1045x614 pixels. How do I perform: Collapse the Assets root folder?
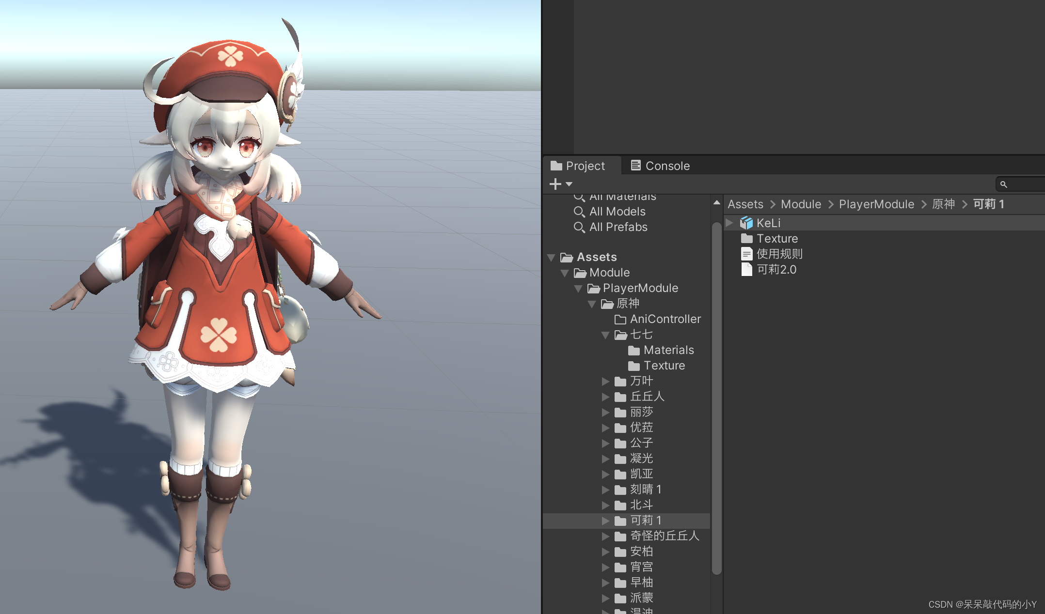coord(551,258)
